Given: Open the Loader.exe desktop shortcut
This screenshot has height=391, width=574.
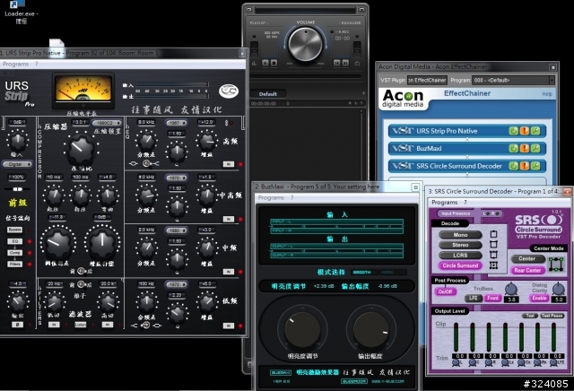Looking at the screenshot, I should [x=21, y=12].
